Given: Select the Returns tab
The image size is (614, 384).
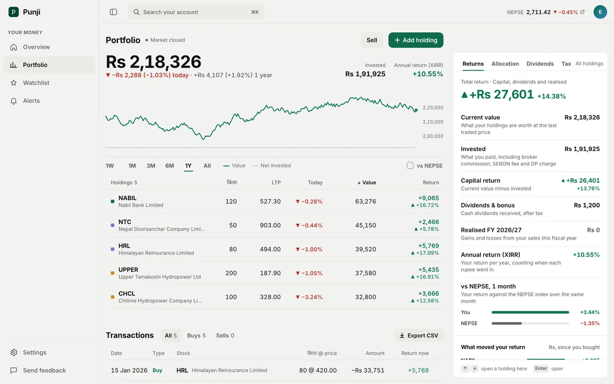Looking at the screenshot, I should [x=473, y=64].
